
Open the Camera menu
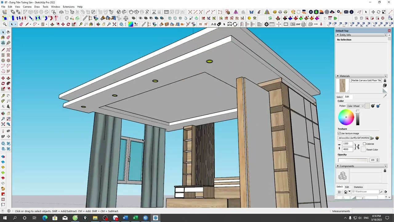click(x=27, y=7)
